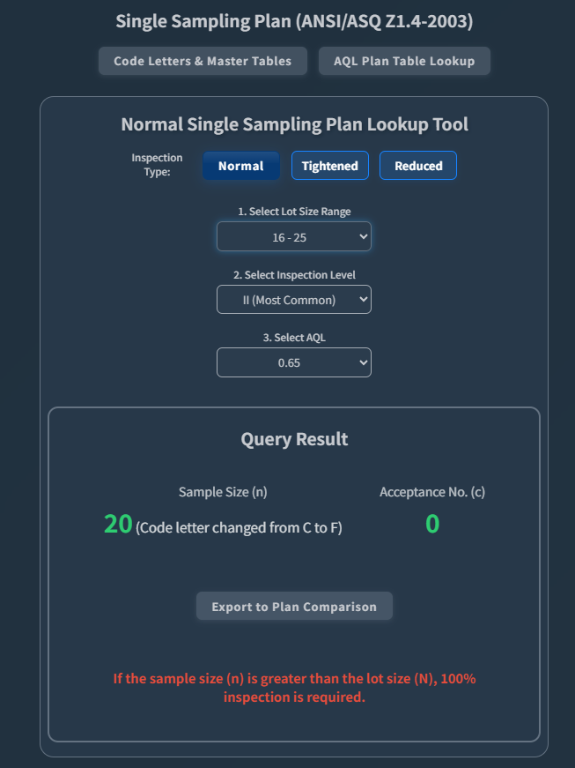The height and width of the screenshot is (768, 575).
Task: Click sample size value 20
Action: tap(118, 524)
